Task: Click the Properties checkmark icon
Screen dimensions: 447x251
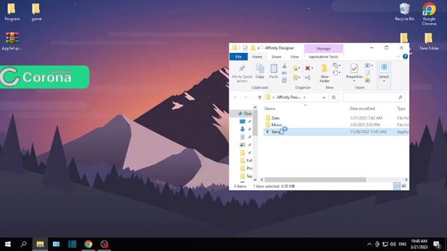Action: [x=354, y=68]
